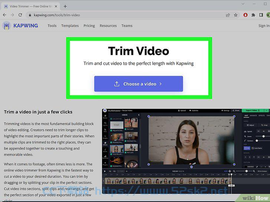Close the Video Trimmer tab
The height and width of the screenshot is (202, 270).
point(56,6)
